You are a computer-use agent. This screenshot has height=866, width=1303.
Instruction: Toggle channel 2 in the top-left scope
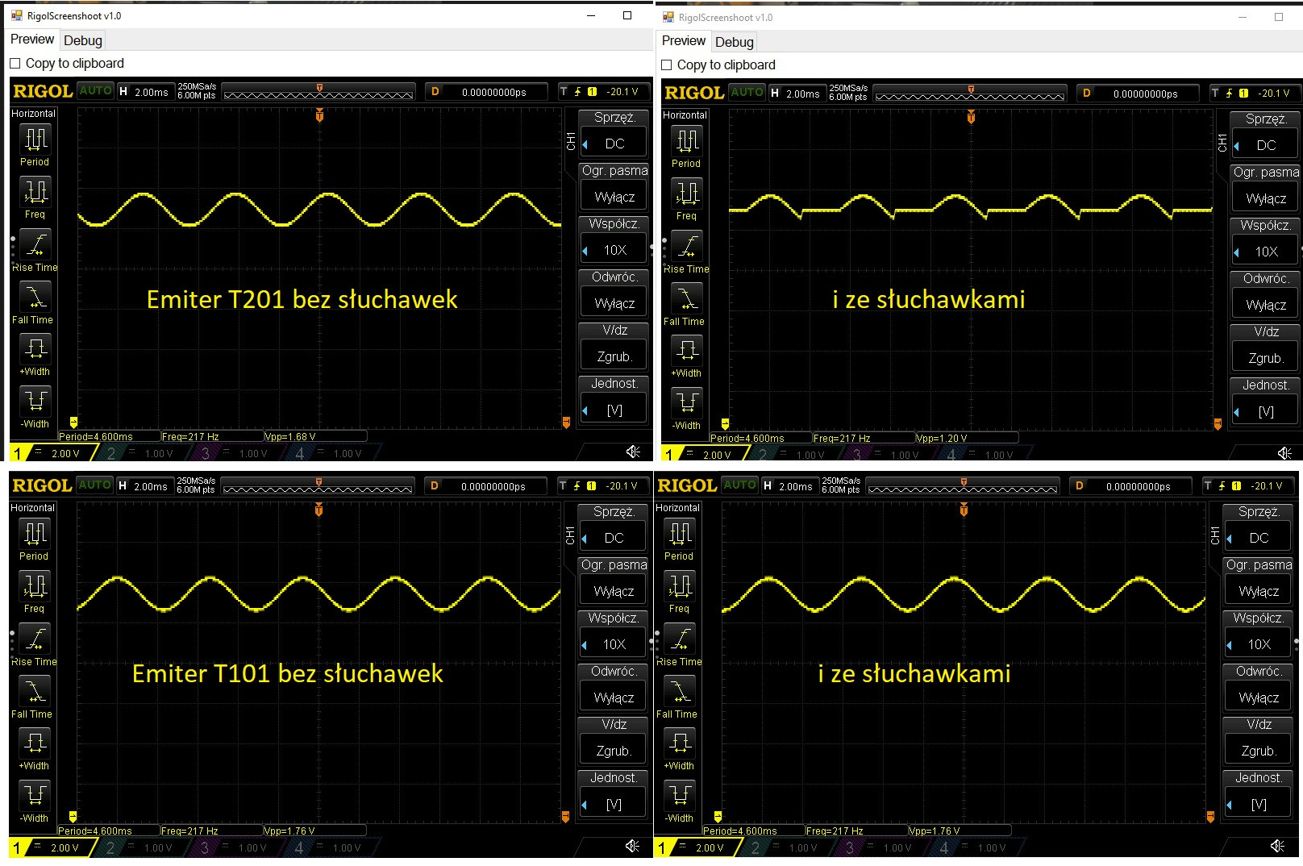coord(111,453)
